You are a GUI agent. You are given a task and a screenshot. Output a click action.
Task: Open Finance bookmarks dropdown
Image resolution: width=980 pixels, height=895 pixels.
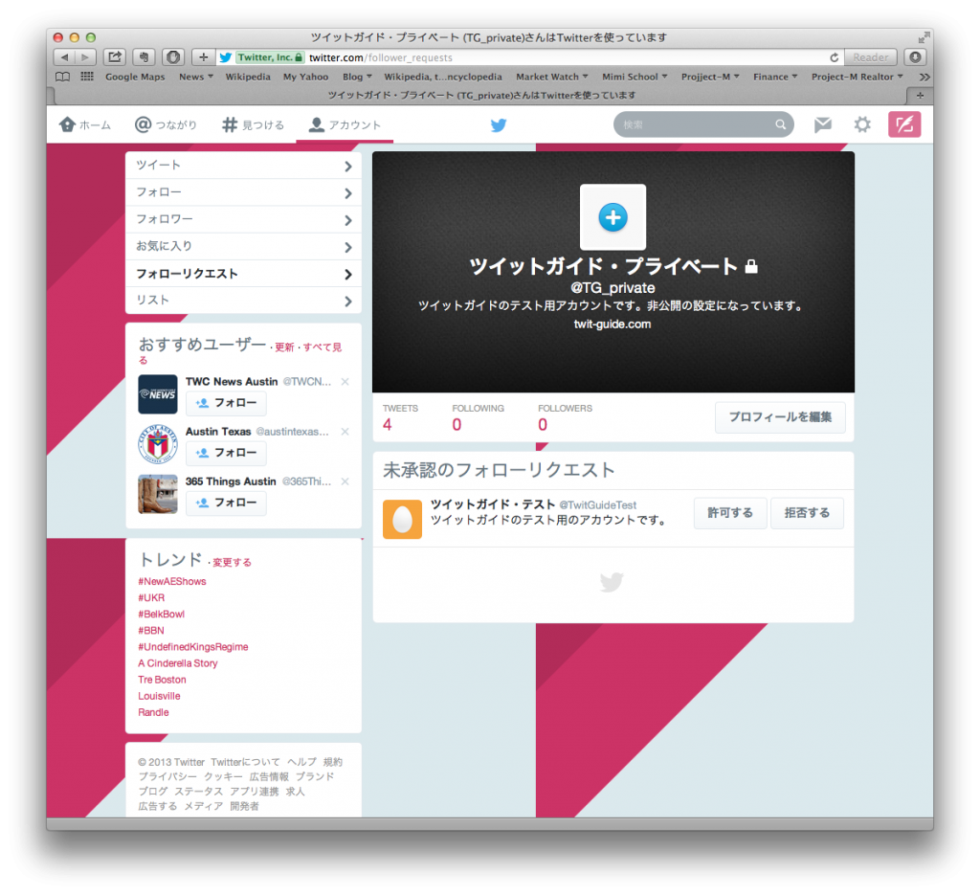[775, 77]
